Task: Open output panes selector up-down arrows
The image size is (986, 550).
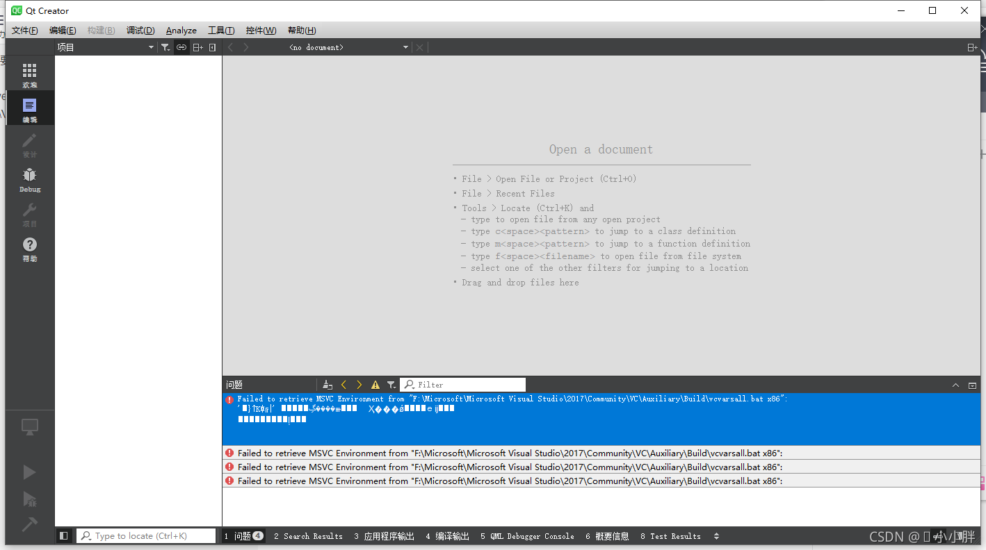Action: coord(717,536)
